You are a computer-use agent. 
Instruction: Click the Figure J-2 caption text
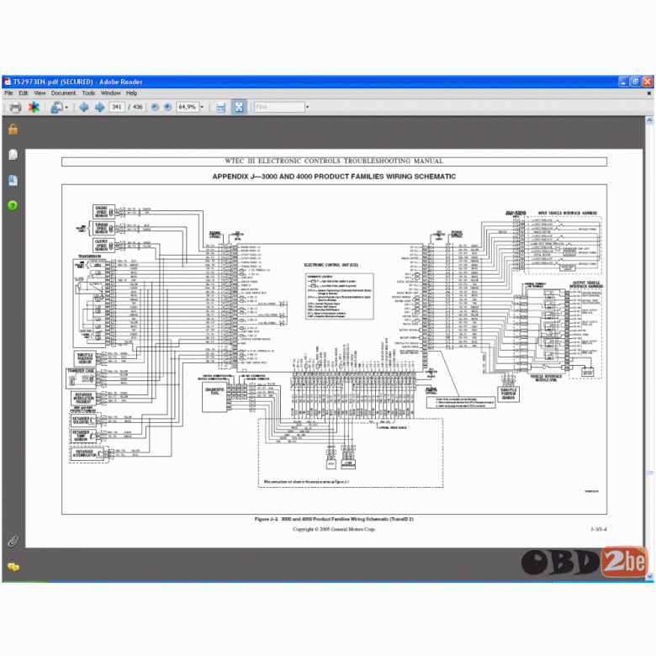coord(334,519)
